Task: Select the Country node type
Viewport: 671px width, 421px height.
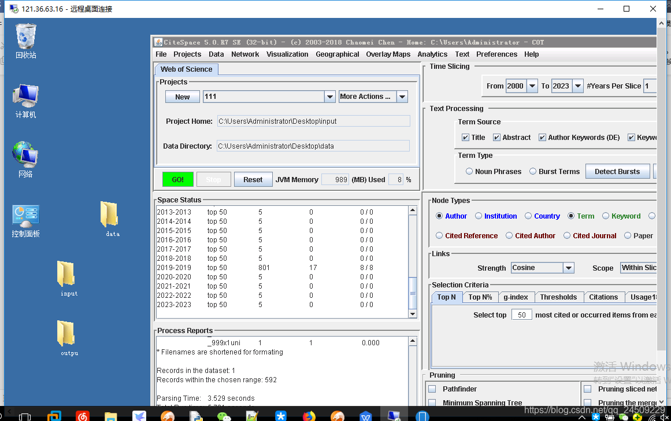Action: [x=528, y=216]
